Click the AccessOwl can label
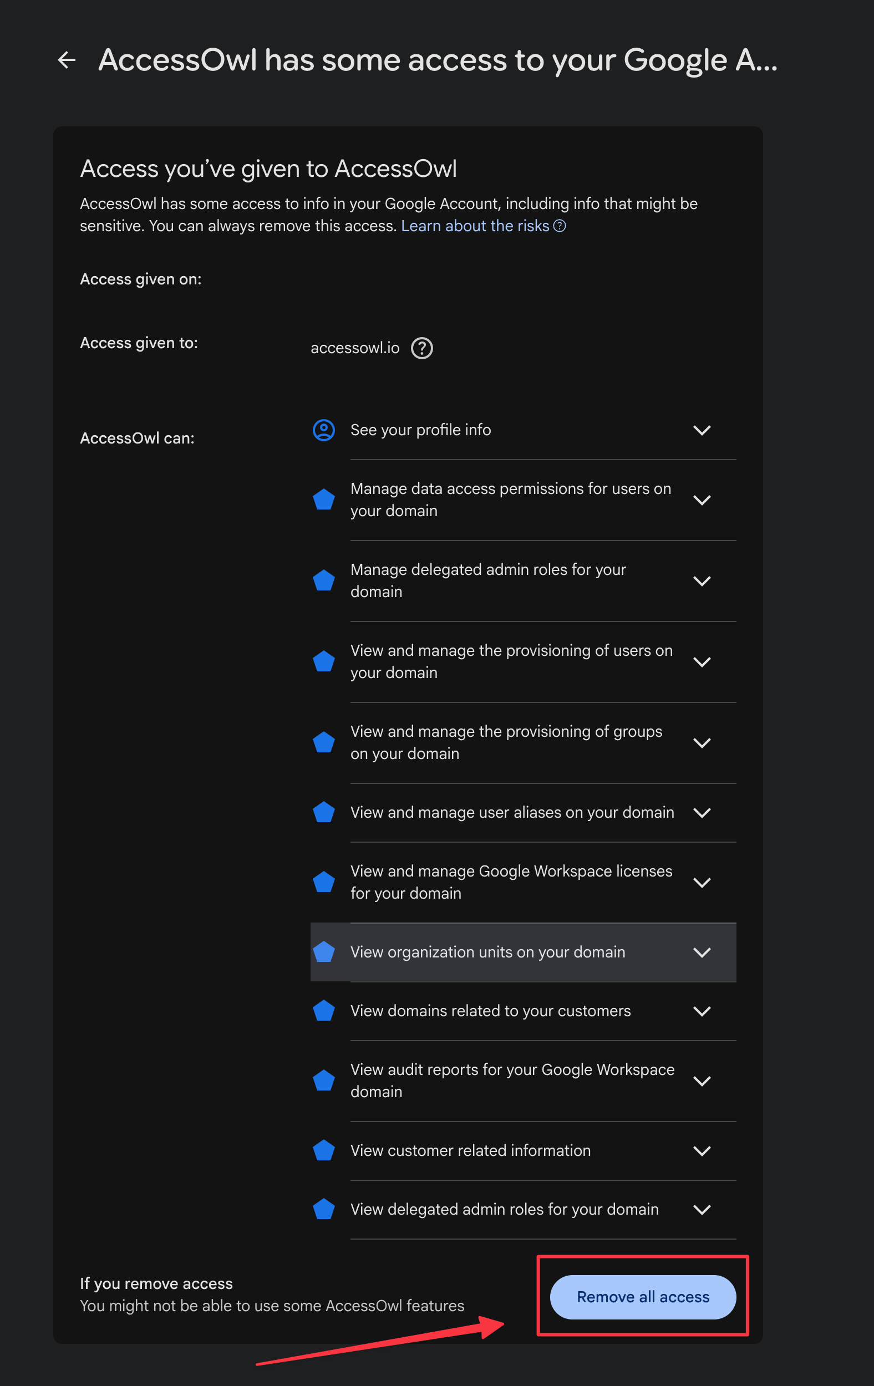The height and width of the screenshot is (1386, 874). coord(137,439)
